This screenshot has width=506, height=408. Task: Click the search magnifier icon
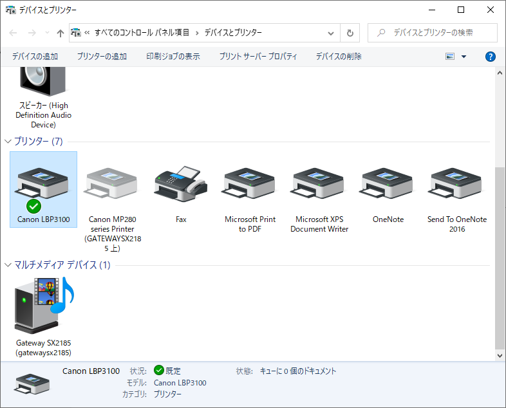point(381,33)
